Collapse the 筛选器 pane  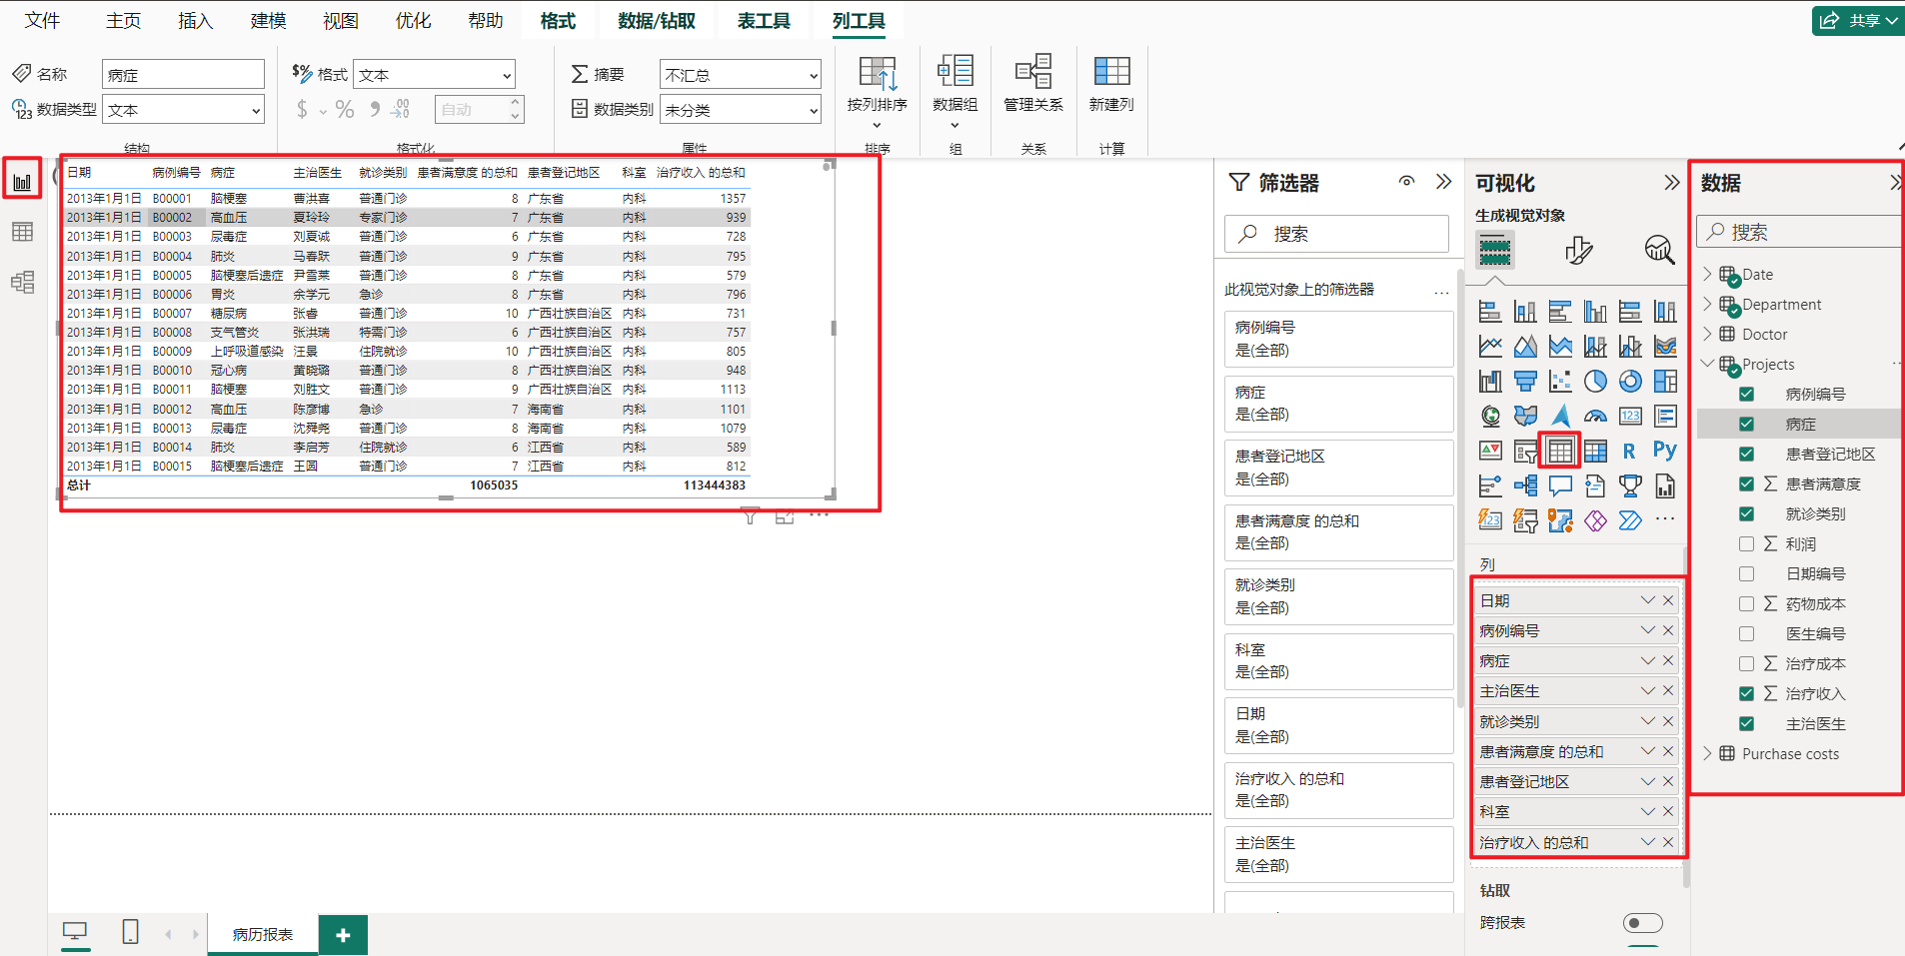(1443, 181)
